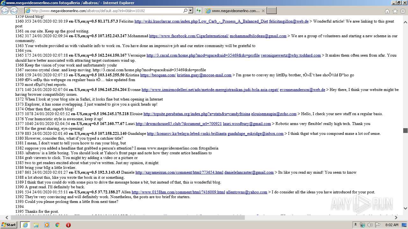
Task: Click text '1395 Thanks for the post.'
Action: (37, 212)
